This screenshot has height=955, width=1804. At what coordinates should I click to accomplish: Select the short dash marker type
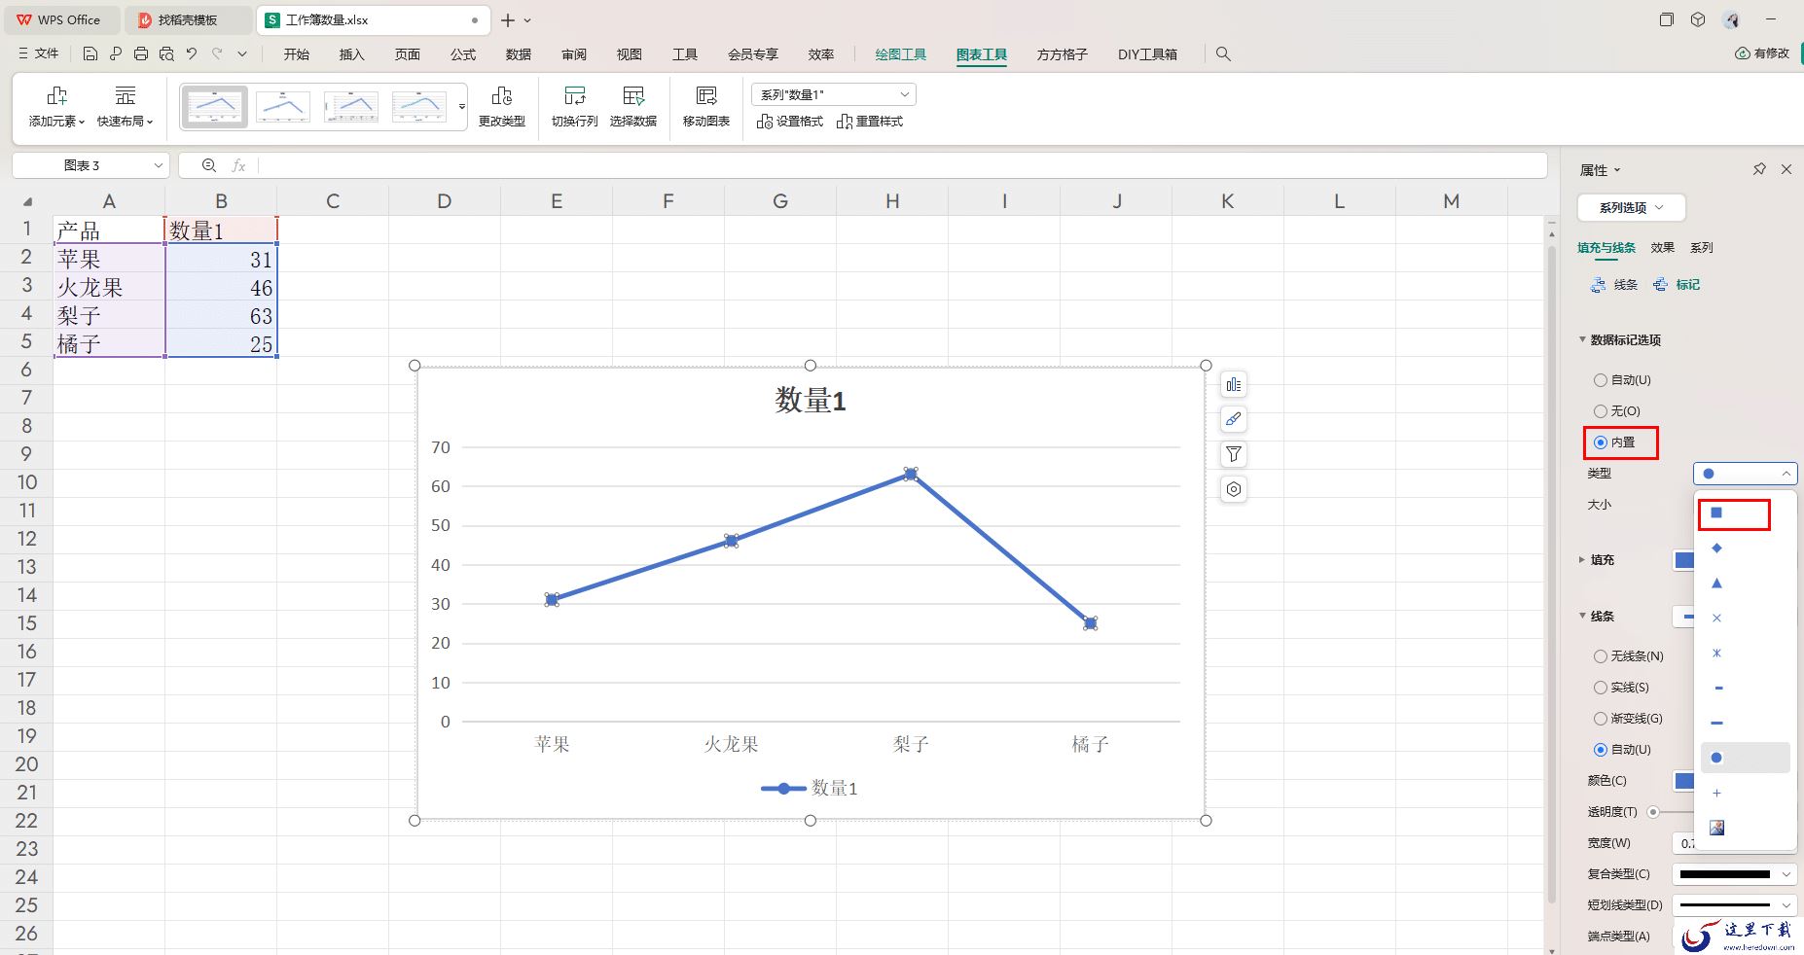point(1718,689)
